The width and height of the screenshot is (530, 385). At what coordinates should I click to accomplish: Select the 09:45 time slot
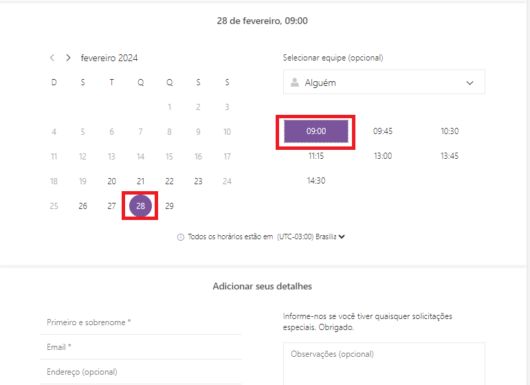(383, 131)
